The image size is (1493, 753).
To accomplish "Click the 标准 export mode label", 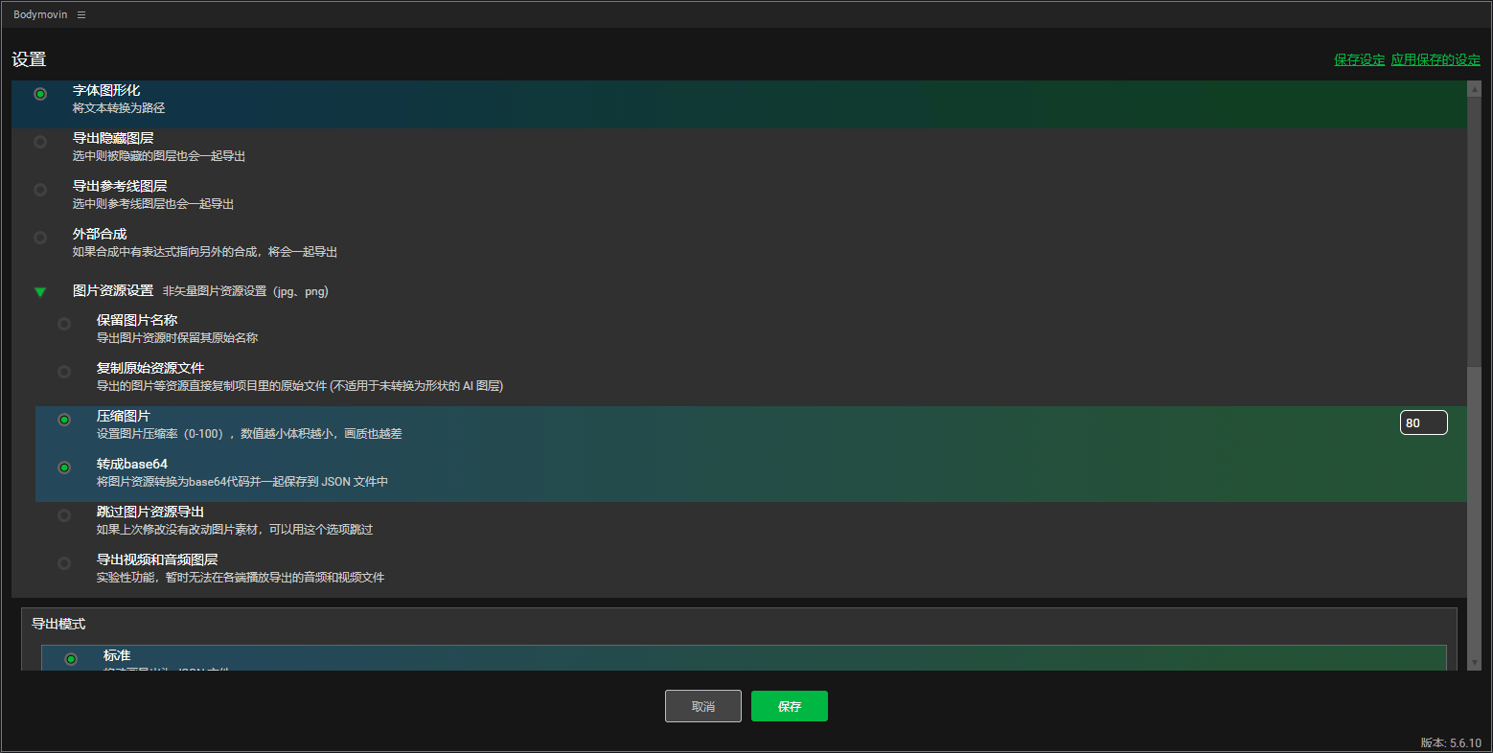I will (117, 655).
